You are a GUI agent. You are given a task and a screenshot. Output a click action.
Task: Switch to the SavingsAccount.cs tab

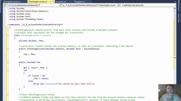pos(12,2)
